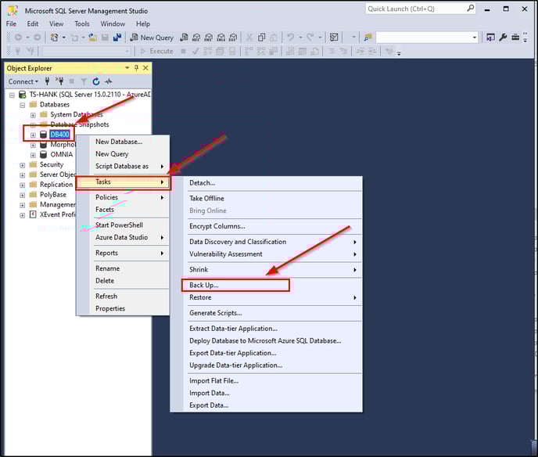Choose Import Flat File... entry

266,381
